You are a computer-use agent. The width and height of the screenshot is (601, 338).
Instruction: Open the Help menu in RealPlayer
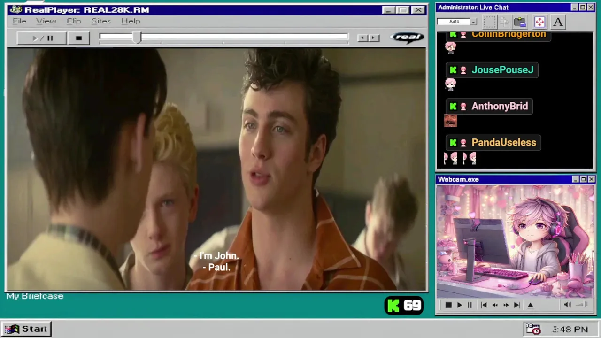pos(131,21)
